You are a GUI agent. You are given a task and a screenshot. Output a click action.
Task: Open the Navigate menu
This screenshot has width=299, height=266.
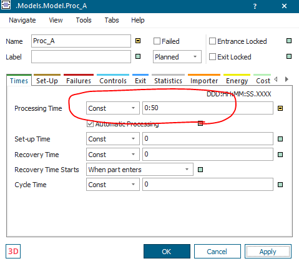click(x=22, y=20)
